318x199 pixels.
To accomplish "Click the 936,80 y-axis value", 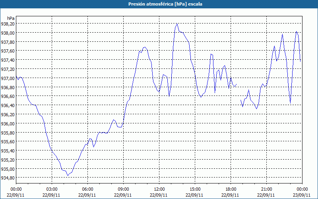I will click(x=8, y=87).
